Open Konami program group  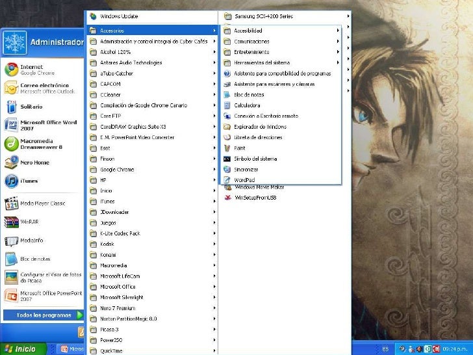[152, 255]
